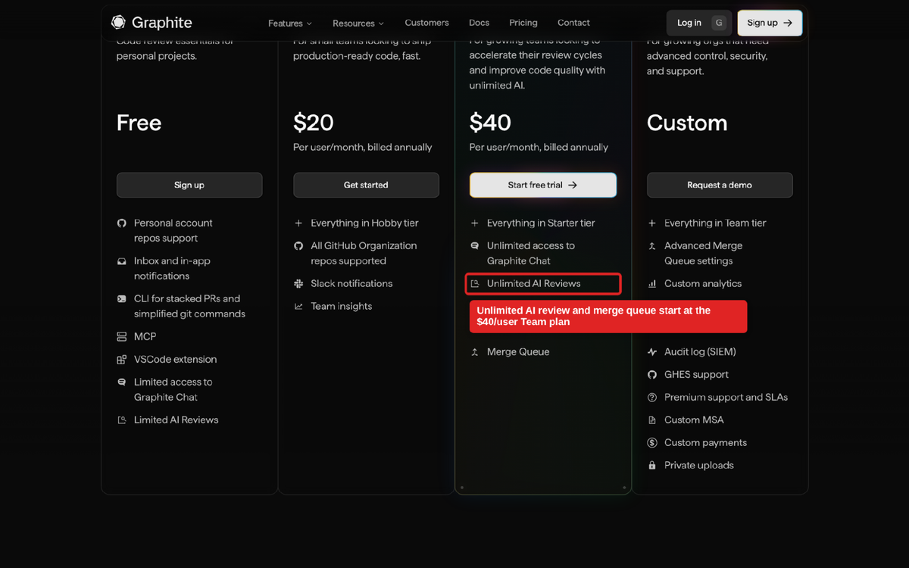Image resolution: width=909 pixels, height=568 pixels.
Task: Open the Docs link
Action: pyautogui.click(x=479, y=23)
